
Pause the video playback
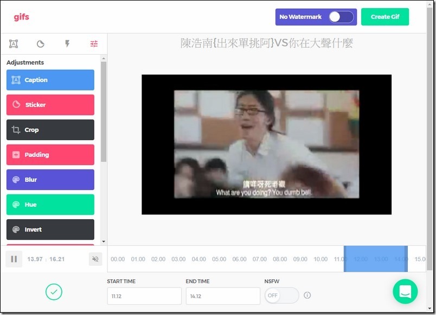(14, 259)
